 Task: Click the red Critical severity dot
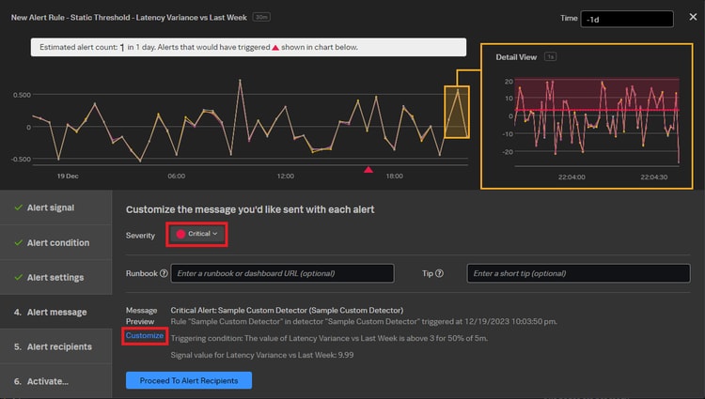[180, 234]
